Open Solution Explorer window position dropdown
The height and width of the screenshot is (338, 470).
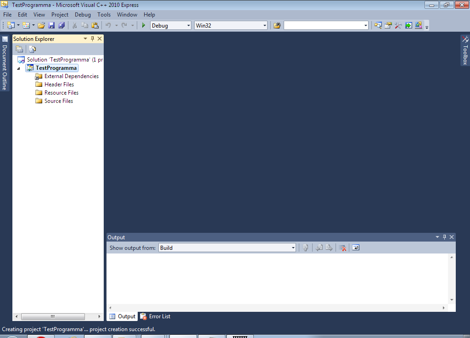click(x=85, y=39)
